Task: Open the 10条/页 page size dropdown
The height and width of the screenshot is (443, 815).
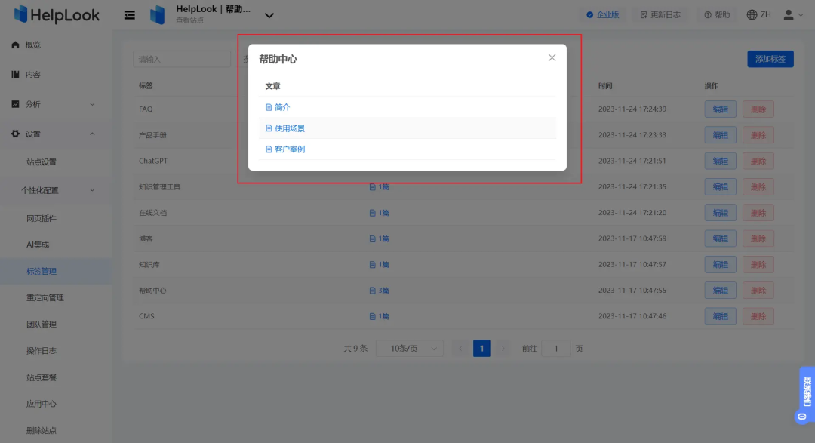Action: click(409, 348)
